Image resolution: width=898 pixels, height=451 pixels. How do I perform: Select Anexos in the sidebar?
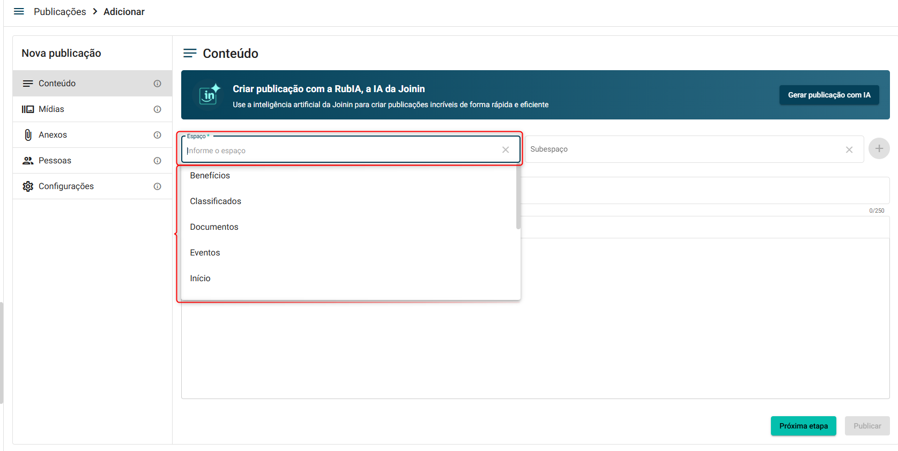[x=92, y=135]
